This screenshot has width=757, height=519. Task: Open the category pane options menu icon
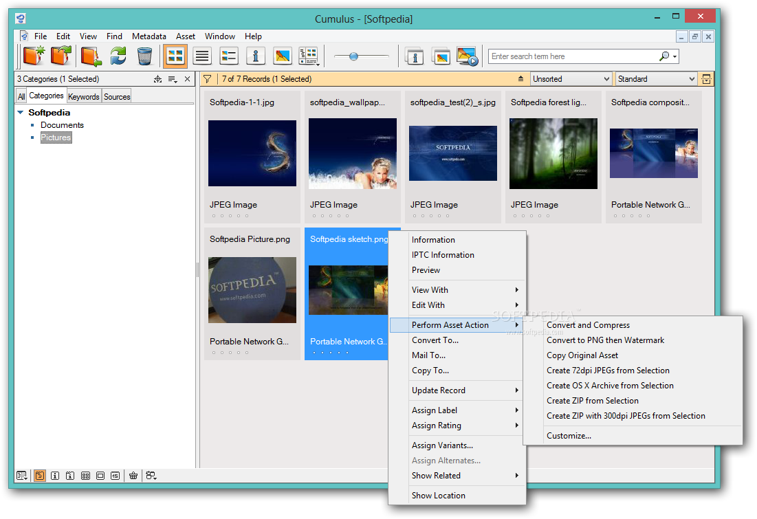pos(173,79)
